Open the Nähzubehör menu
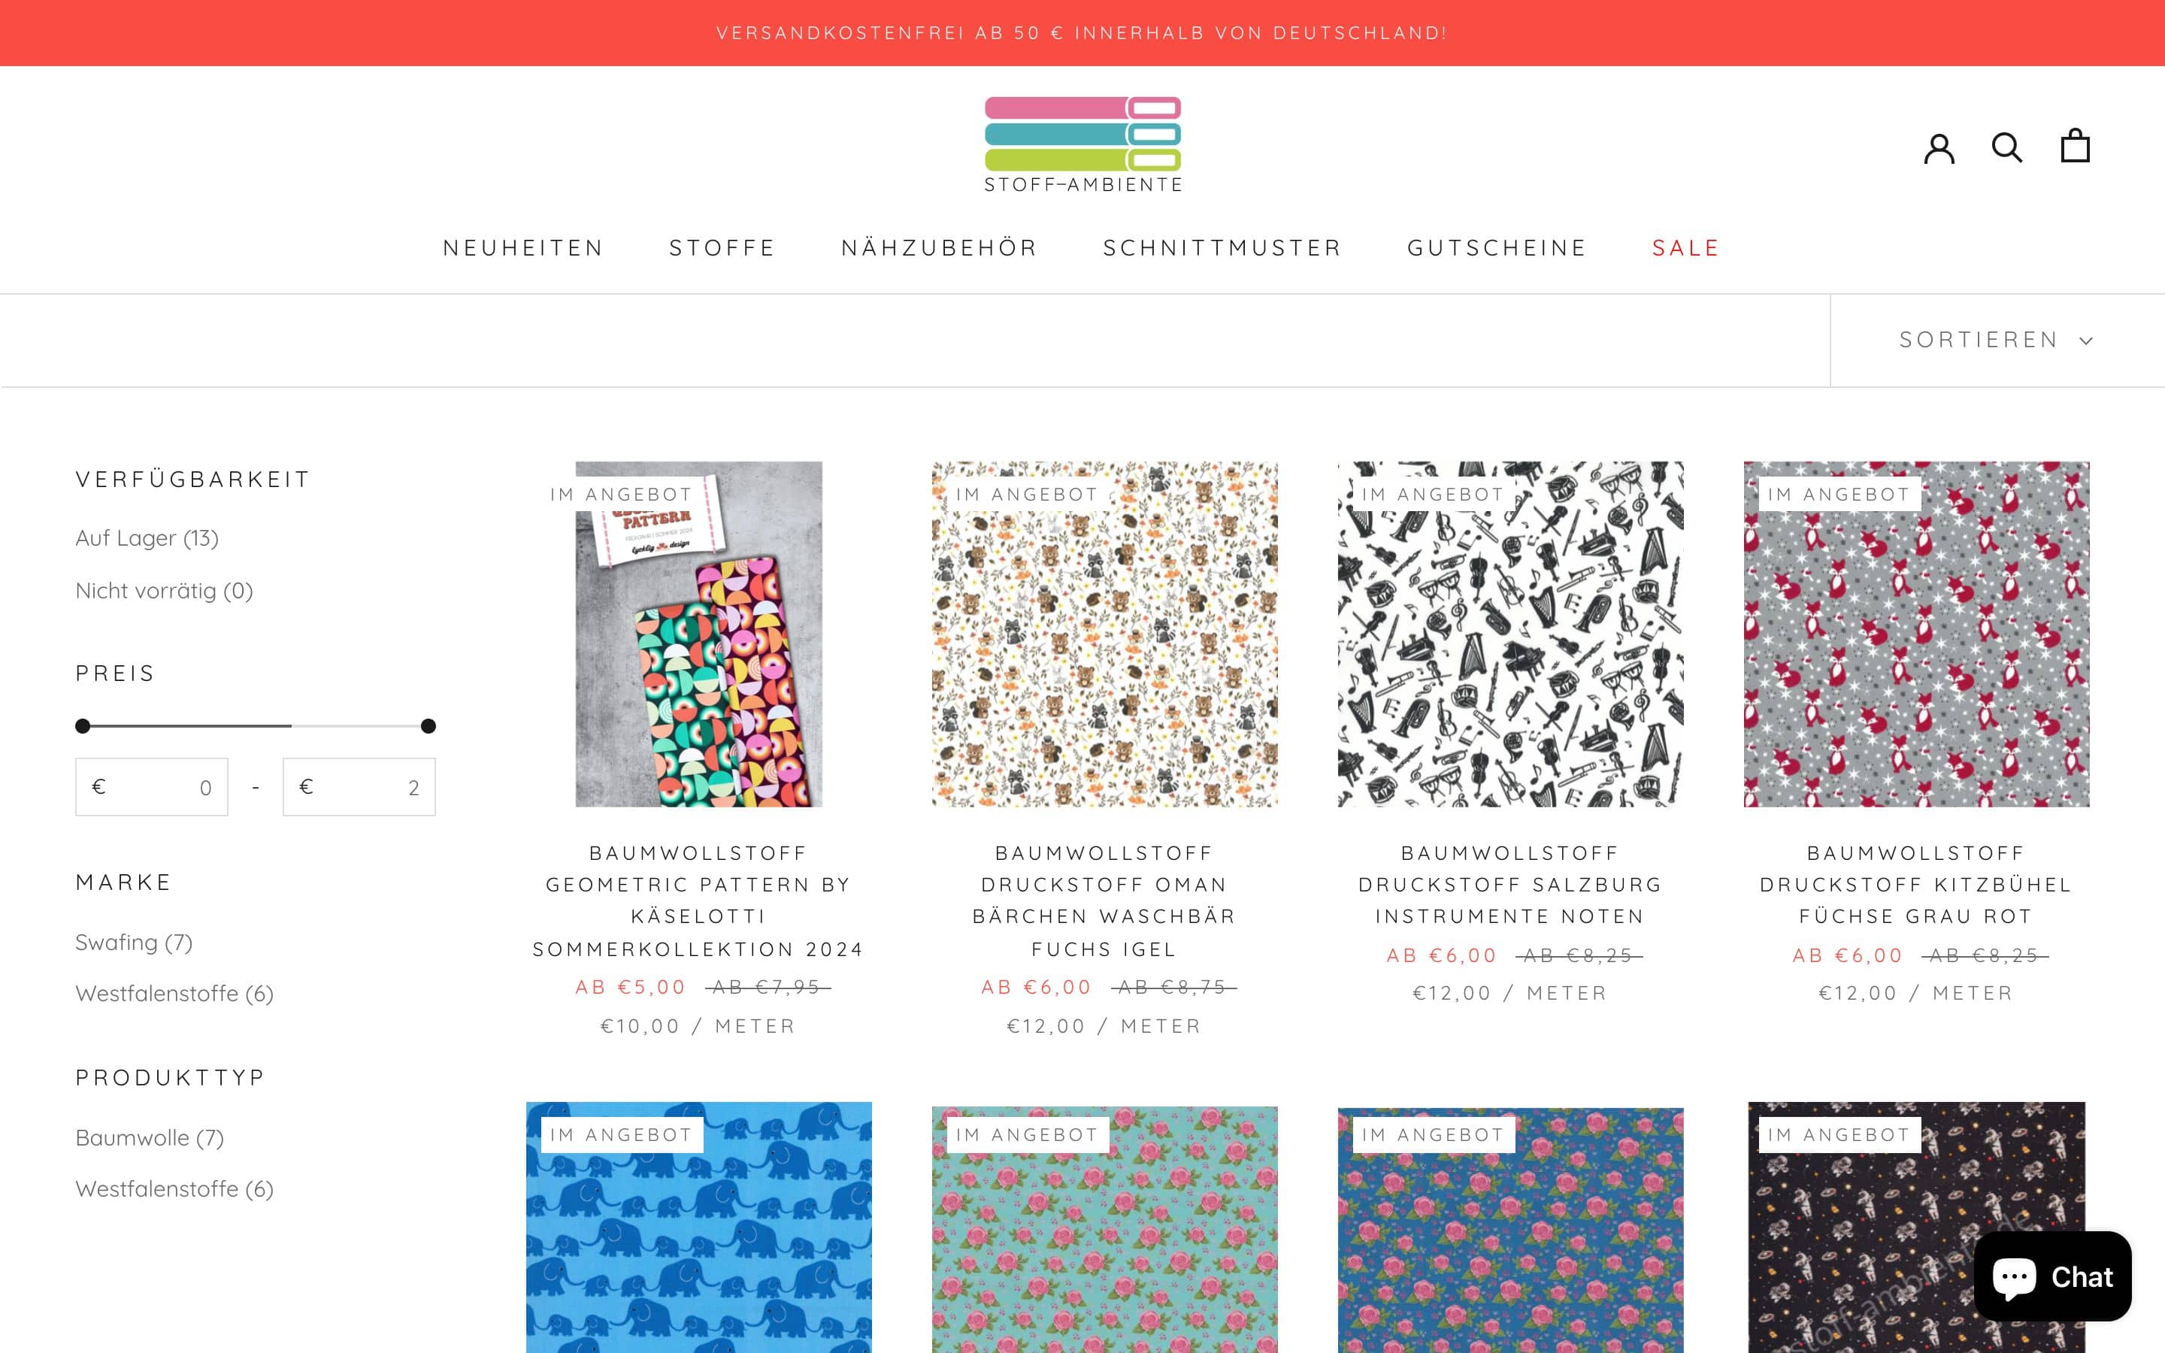Screen dimensions: 2165x1353 click(x=940, y=248)
